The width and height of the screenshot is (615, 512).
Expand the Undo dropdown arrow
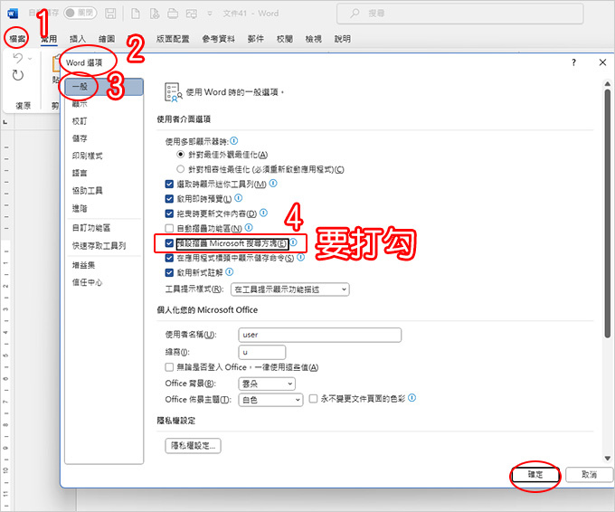[30, 59]
